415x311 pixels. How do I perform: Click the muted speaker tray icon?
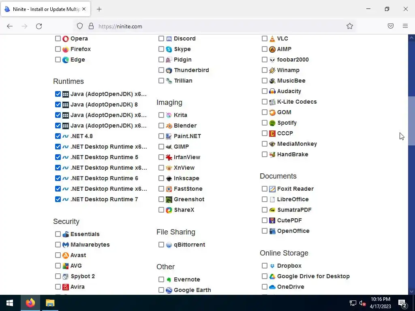click(x=362, y=303)
